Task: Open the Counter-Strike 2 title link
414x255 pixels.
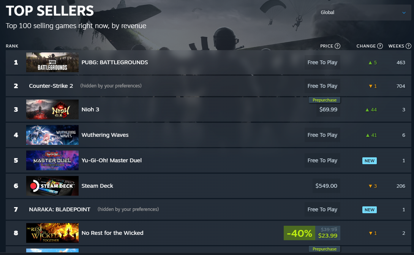Action: coord(51,86)
